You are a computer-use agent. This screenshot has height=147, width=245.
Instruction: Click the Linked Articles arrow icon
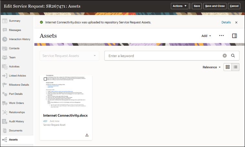coord(5,76)
